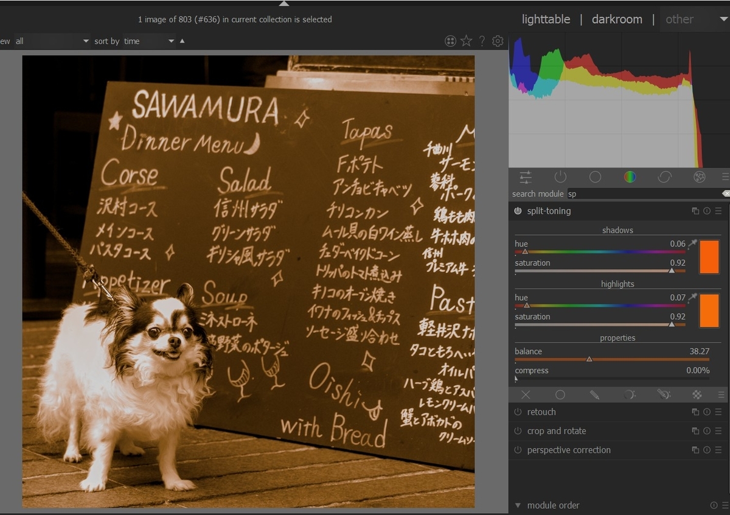The width and height of the screenshot is (730, 515).
Task: Open the shadows orange color swatch
Action: (x=709, y=256)
